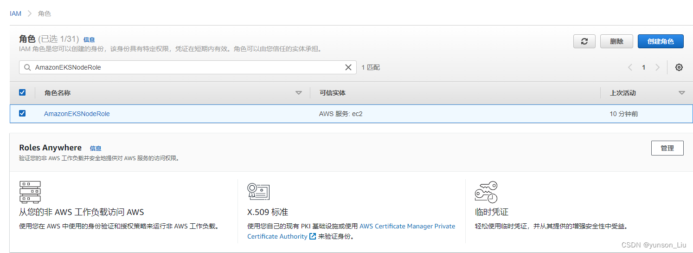Click the X.509 certificate icon
693x253 pixels.
258,191
